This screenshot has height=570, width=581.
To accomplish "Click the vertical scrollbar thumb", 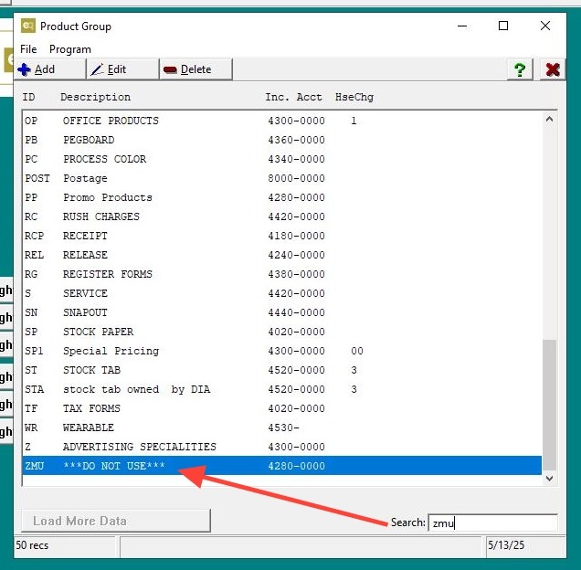I will click(550, 405).
